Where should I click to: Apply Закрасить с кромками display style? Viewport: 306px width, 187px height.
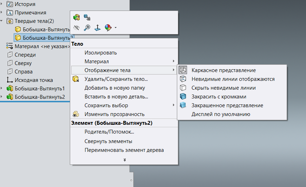click(219, 96)
